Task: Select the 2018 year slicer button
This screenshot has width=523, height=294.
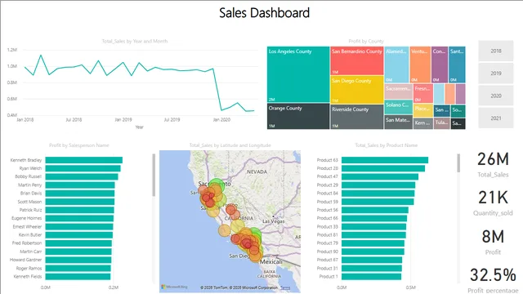Action: (x=496, y=51)
